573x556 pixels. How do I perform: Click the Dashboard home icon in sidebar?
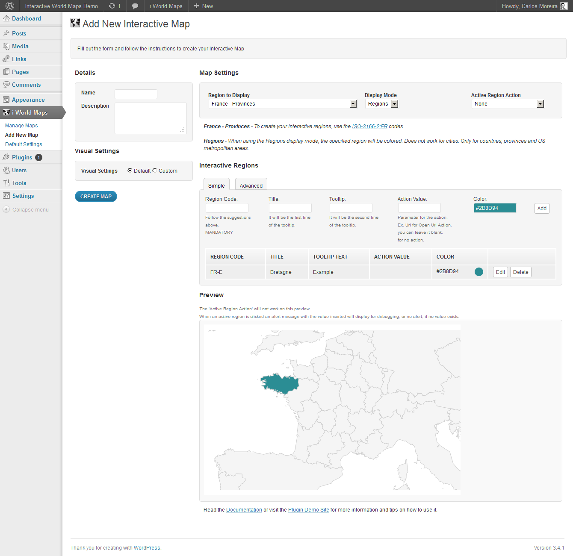click(6, 18)
